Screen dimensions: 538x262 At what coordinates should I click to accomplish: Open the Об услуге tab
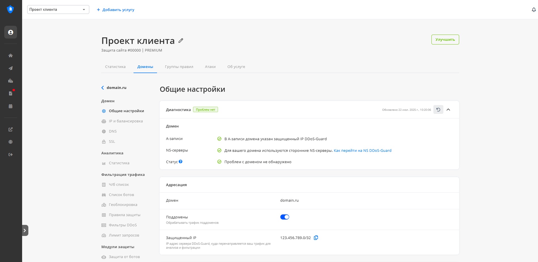[236, 67]
